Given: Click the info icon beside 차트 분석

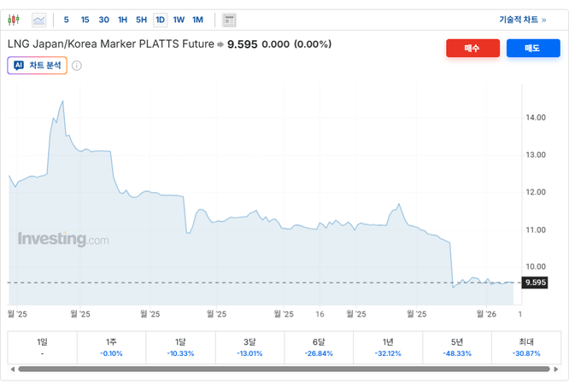Looking at the screenshot, I should point(76,66).
